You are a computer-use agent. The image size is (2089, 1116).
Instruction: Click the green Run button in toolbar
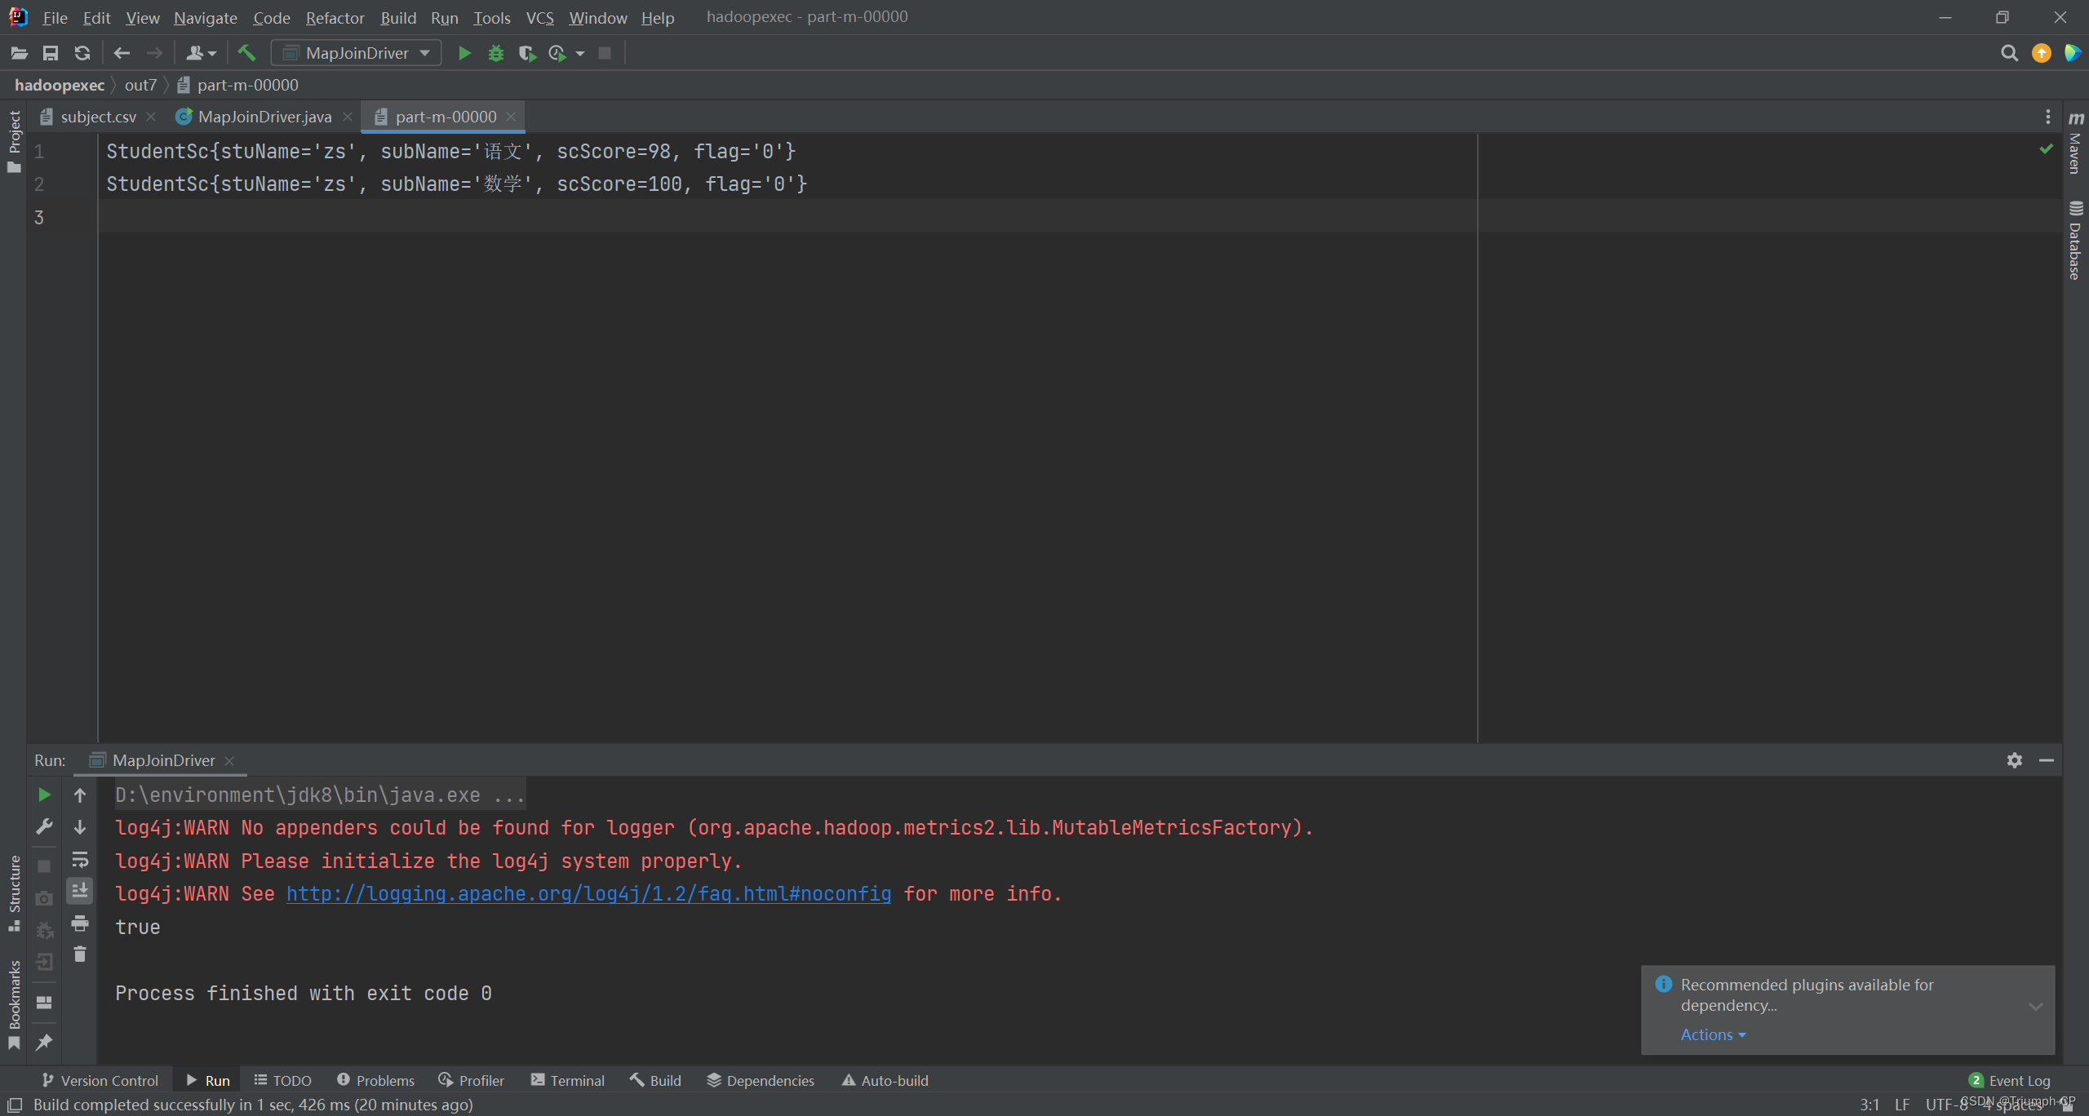click(x=464, y=53)
